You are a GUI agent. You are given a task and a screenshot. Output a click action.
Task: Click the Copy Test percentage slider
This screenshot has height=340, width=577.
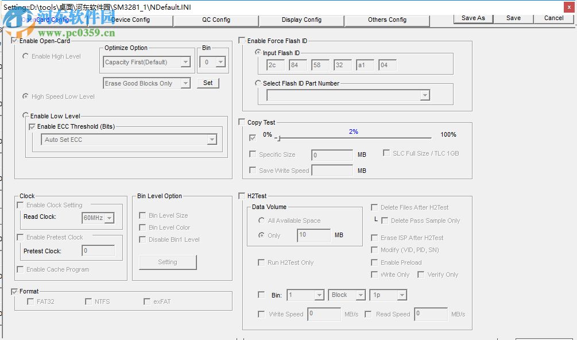click(353, 138)
